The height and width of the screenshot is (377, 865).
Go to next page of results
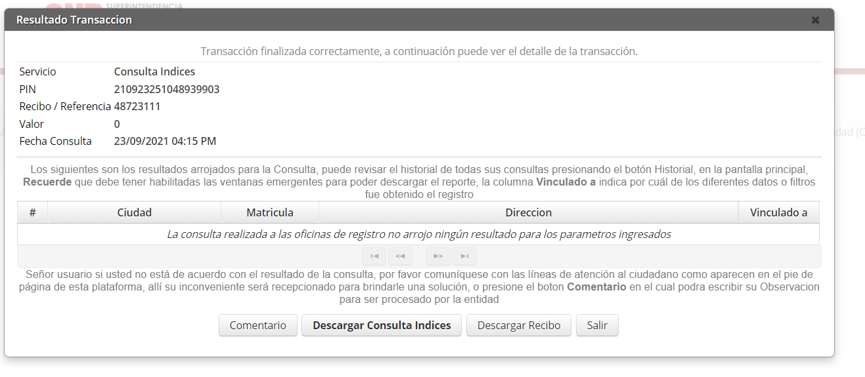(438, 256)
